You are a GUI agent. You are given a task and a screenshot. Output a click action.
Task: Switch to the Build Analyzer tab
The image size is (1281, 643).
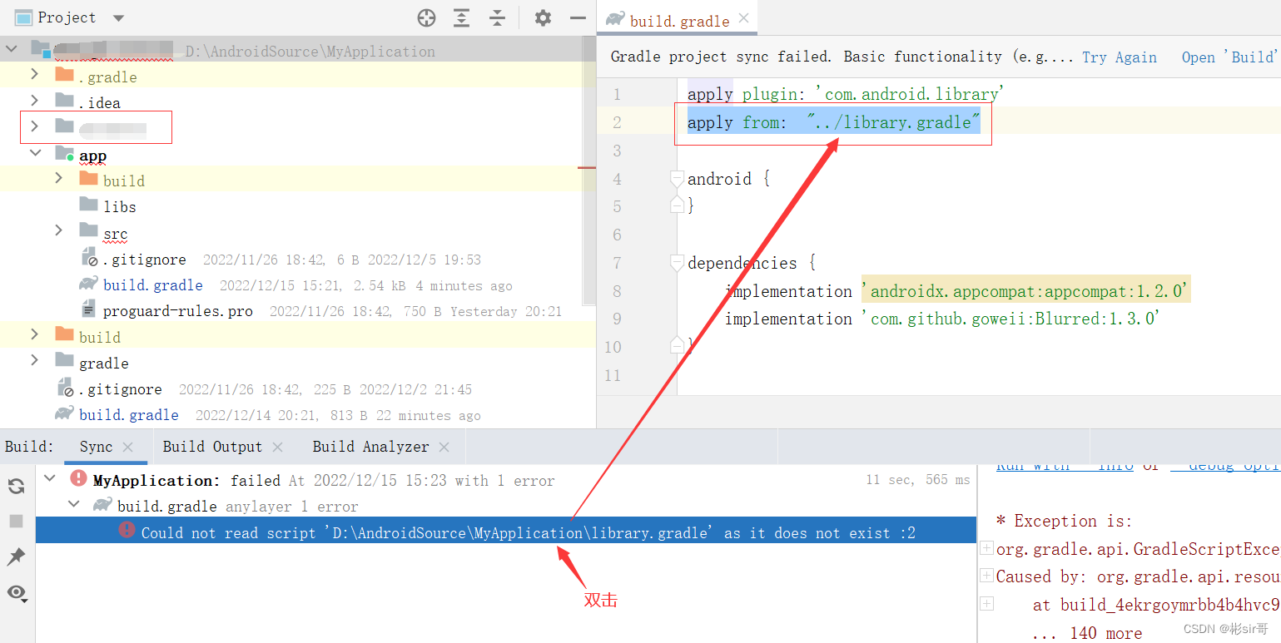[x=371, y=446]
